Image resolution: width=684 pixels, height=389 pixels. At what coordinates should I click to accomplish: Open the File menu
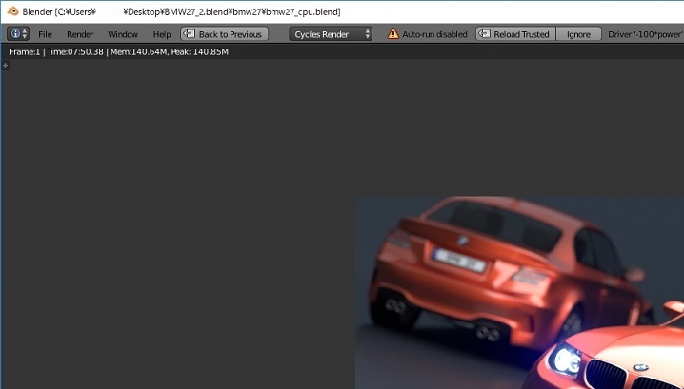[x=45, y=34]
